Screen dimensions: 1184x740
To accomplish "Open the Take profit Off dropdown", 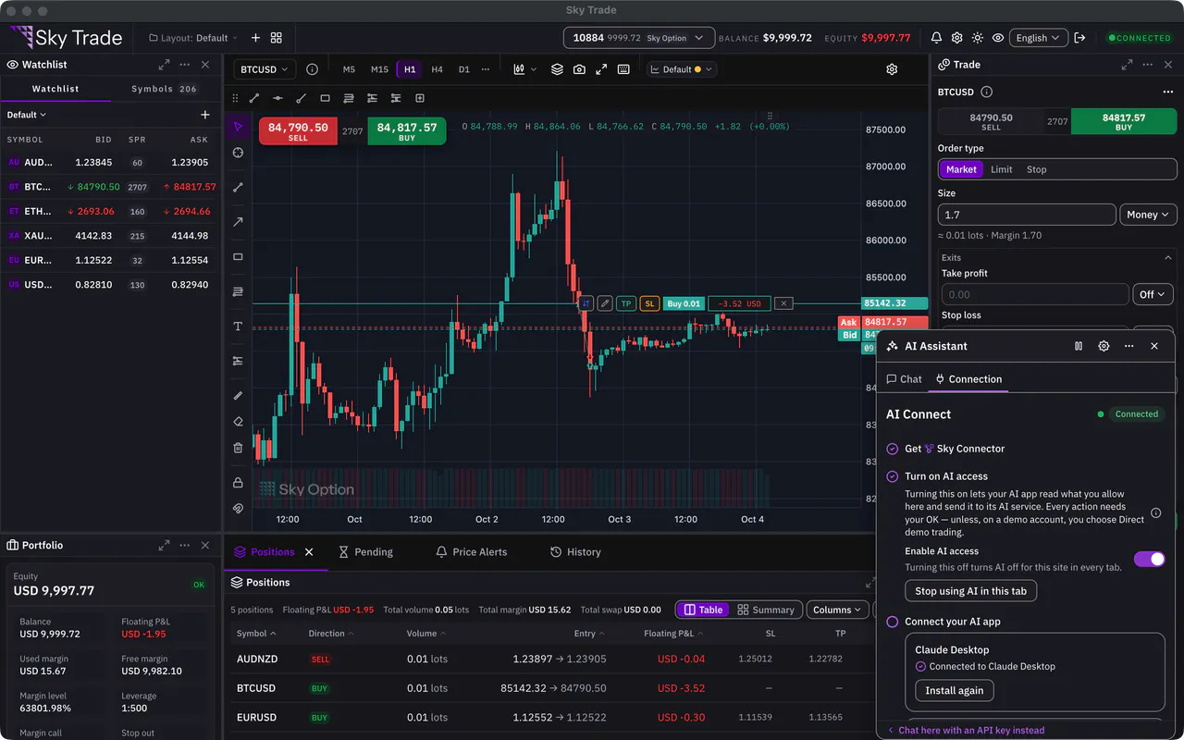I will 1153,294.
